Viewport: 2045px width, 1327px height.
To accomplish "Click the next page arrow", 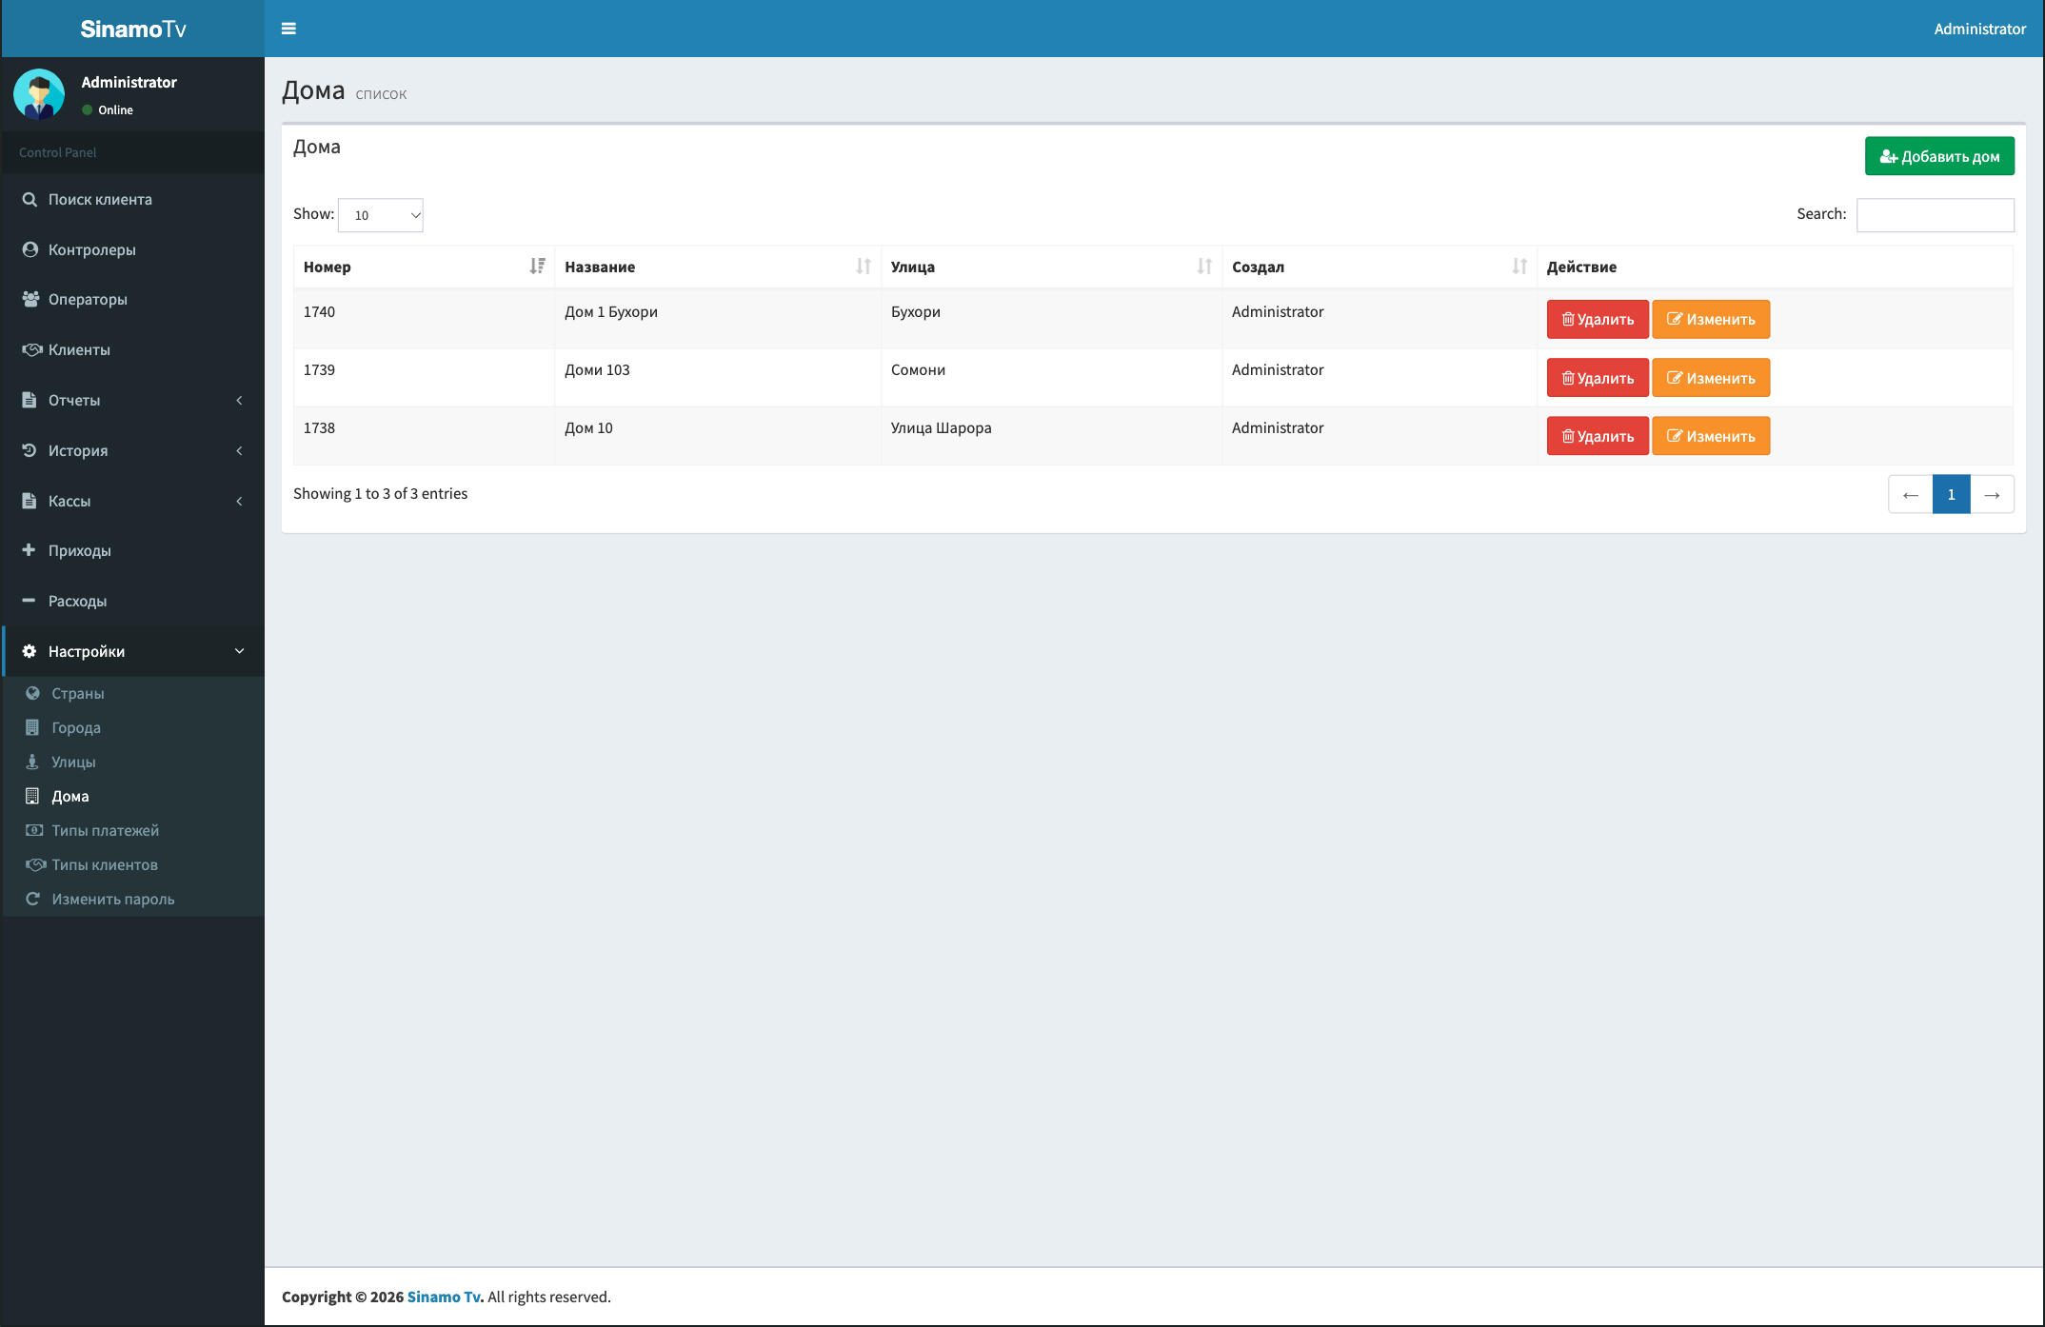I will click(1992, 494).
